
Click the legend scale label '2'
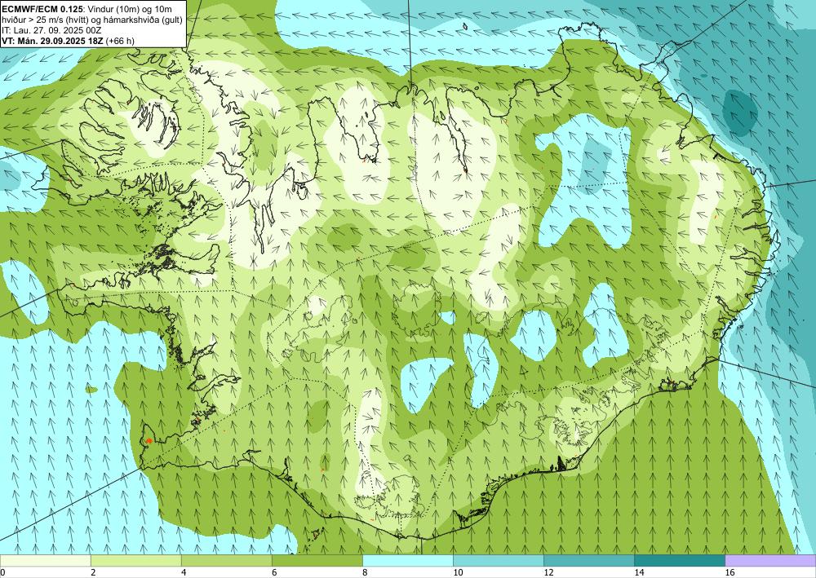pos(93,573)
